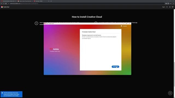
Task: Click the blue Продолжить button in the installer
Action: click(115, 67)
